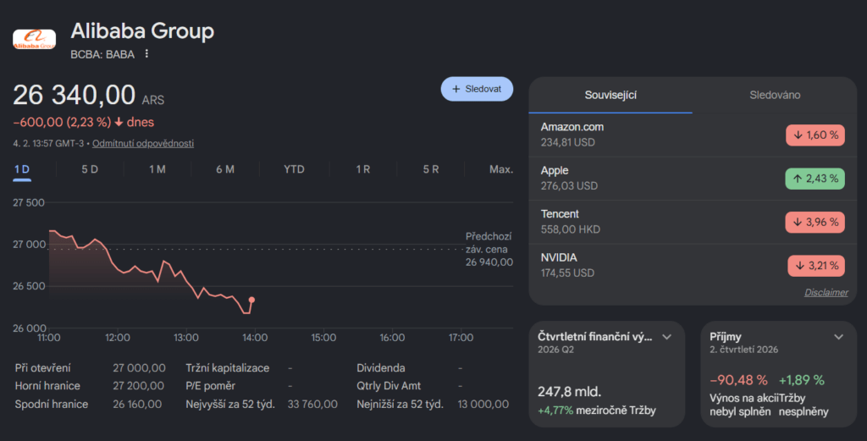Click the Alibaba Group logo
Viewport: 867px width, 441px height.
click(34, 38)
